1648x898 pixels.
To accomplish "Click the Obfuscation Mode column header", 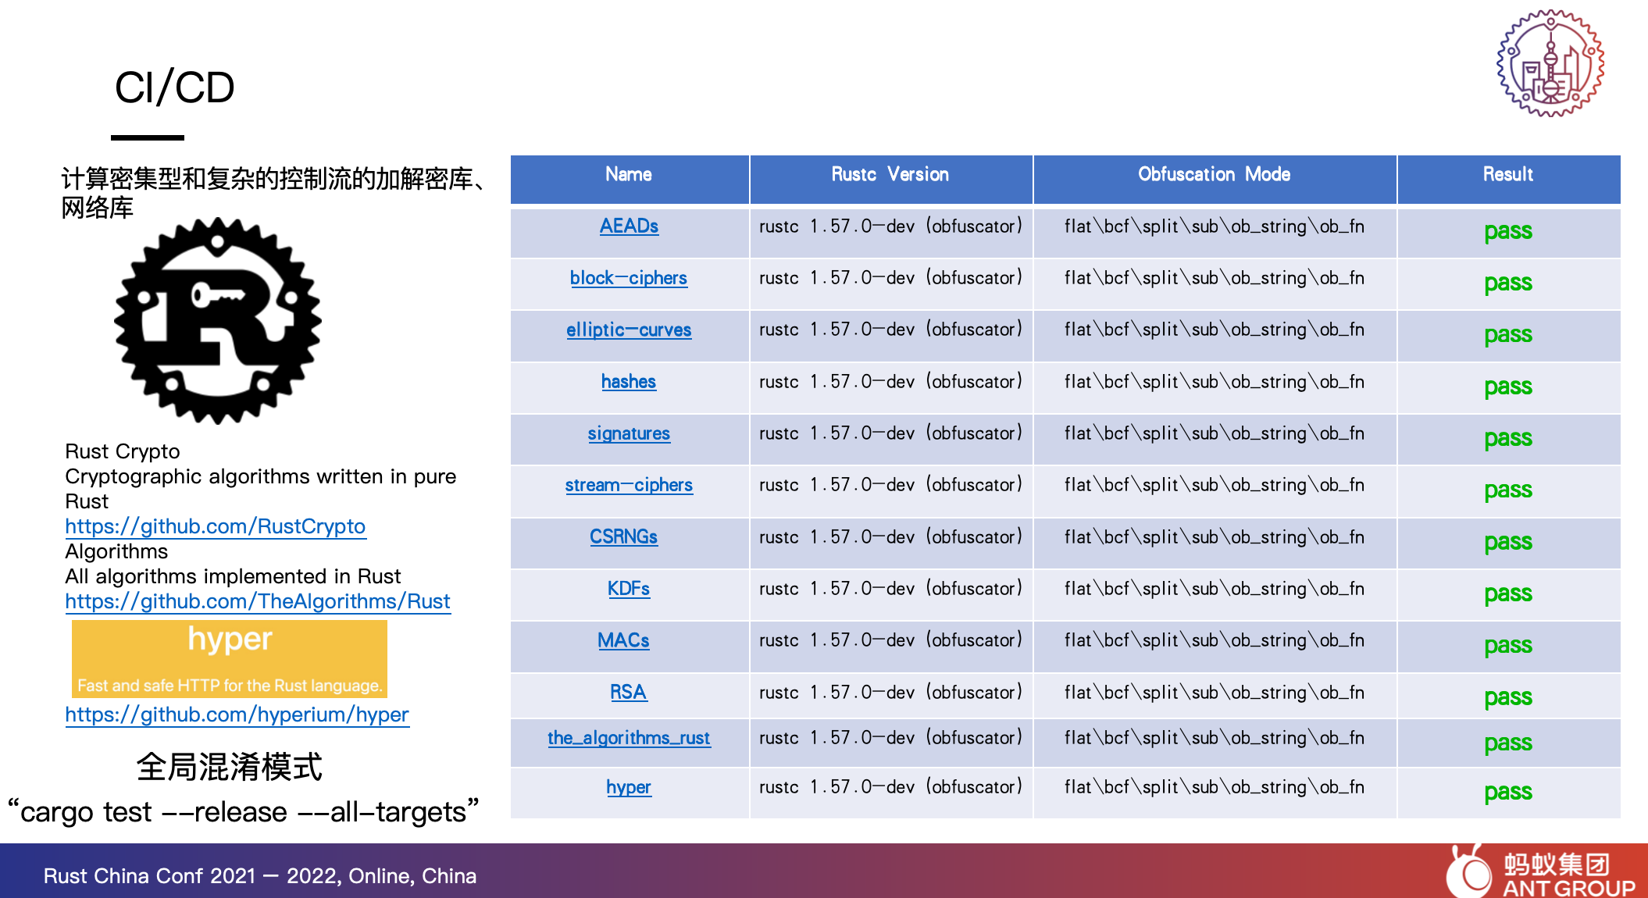I will tap(1214, 175).
